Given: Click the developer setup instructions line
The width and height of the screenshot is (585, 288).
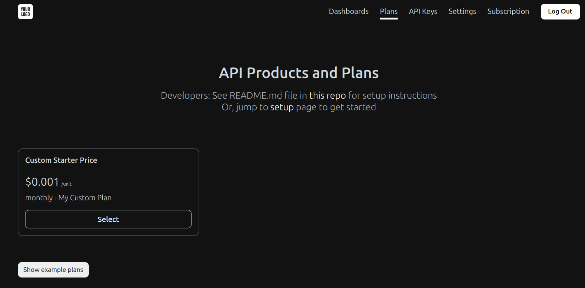Looking at the screenshot, I should pos(298,96).
